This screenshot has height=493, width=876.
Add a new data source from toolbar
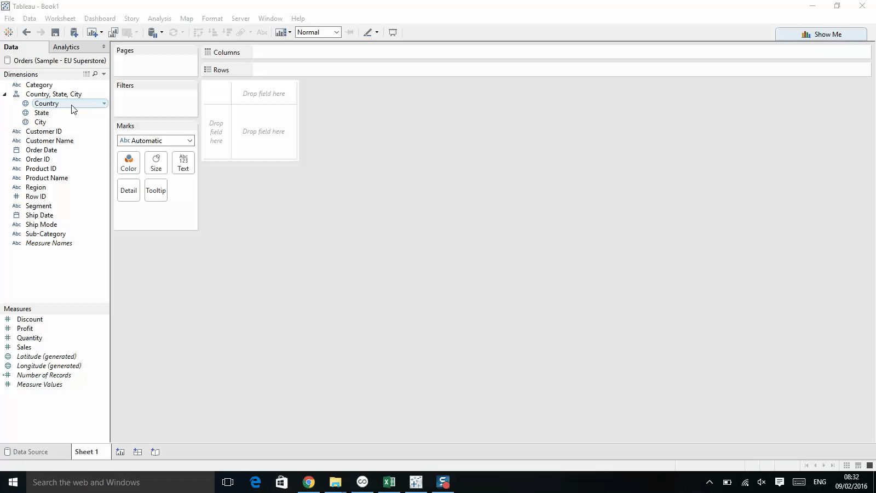pos(74,32)
